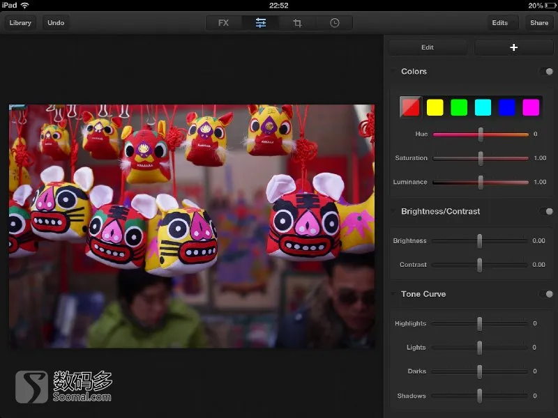
Task: Collapse the Colors section
Action: click(393, 70)
